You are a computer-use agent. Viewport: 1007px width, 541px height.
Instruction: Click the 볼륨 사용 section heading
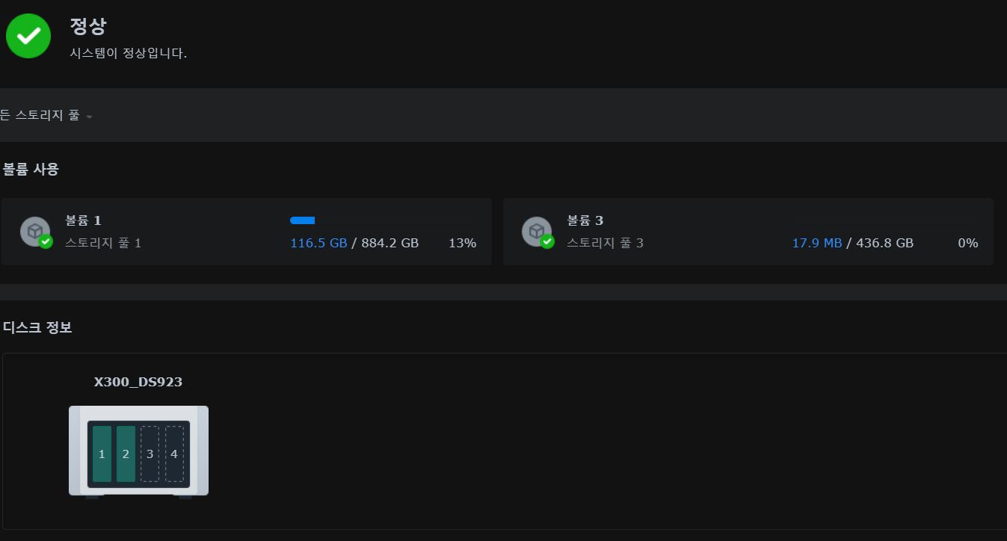click(x=31, y=169)
